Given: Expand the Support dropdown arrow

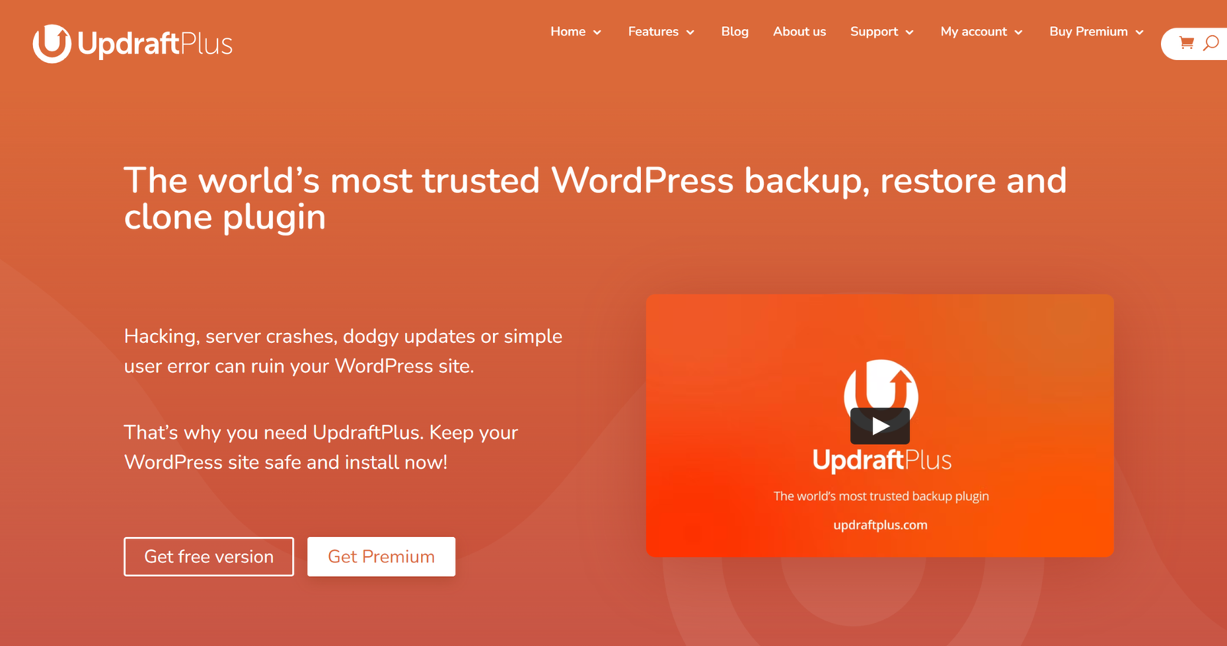Looking at the screenshot, I should pyautogui.click(x=910, y=32).
